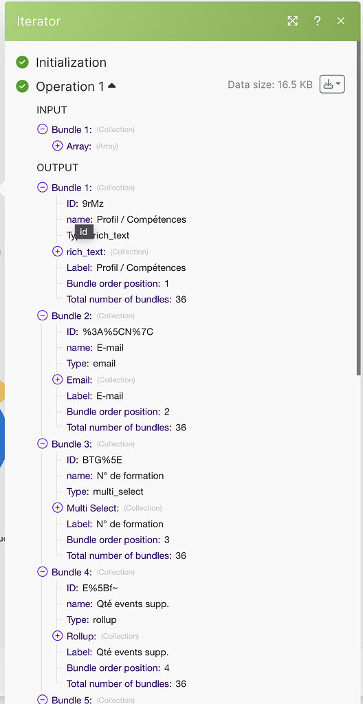Image resolution: width=363 pixels, height=704 pixels.
Task: Expand the rich_text collection
Action: pyautogui.click(x=58, y=252)
